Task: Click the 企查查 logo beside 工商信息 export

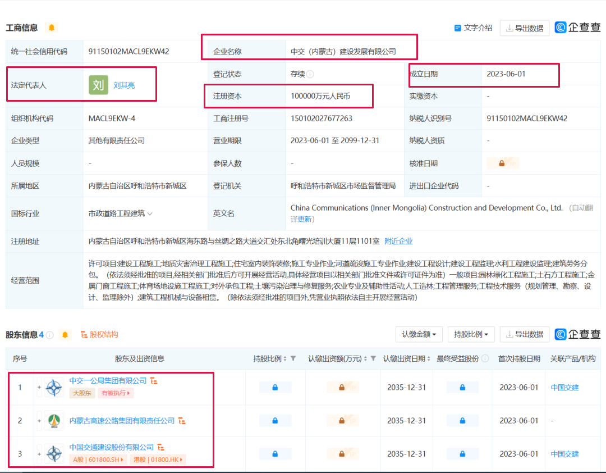Action: 577,27
